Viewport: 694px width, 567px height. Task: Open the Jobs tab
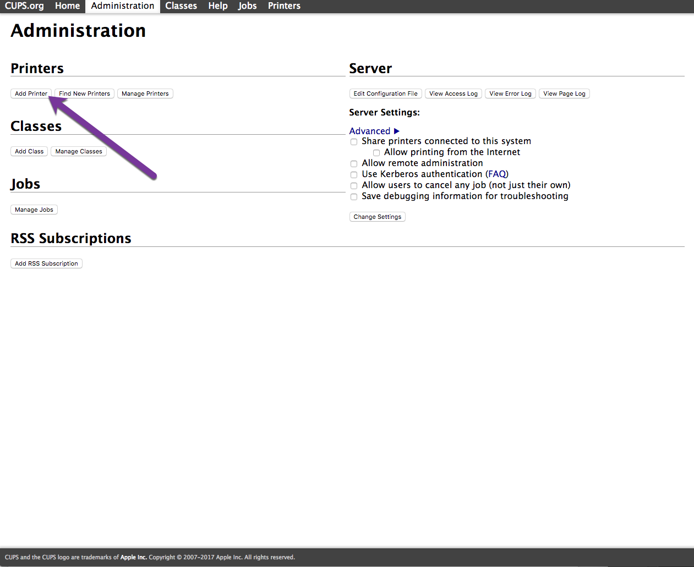(248, 6)
